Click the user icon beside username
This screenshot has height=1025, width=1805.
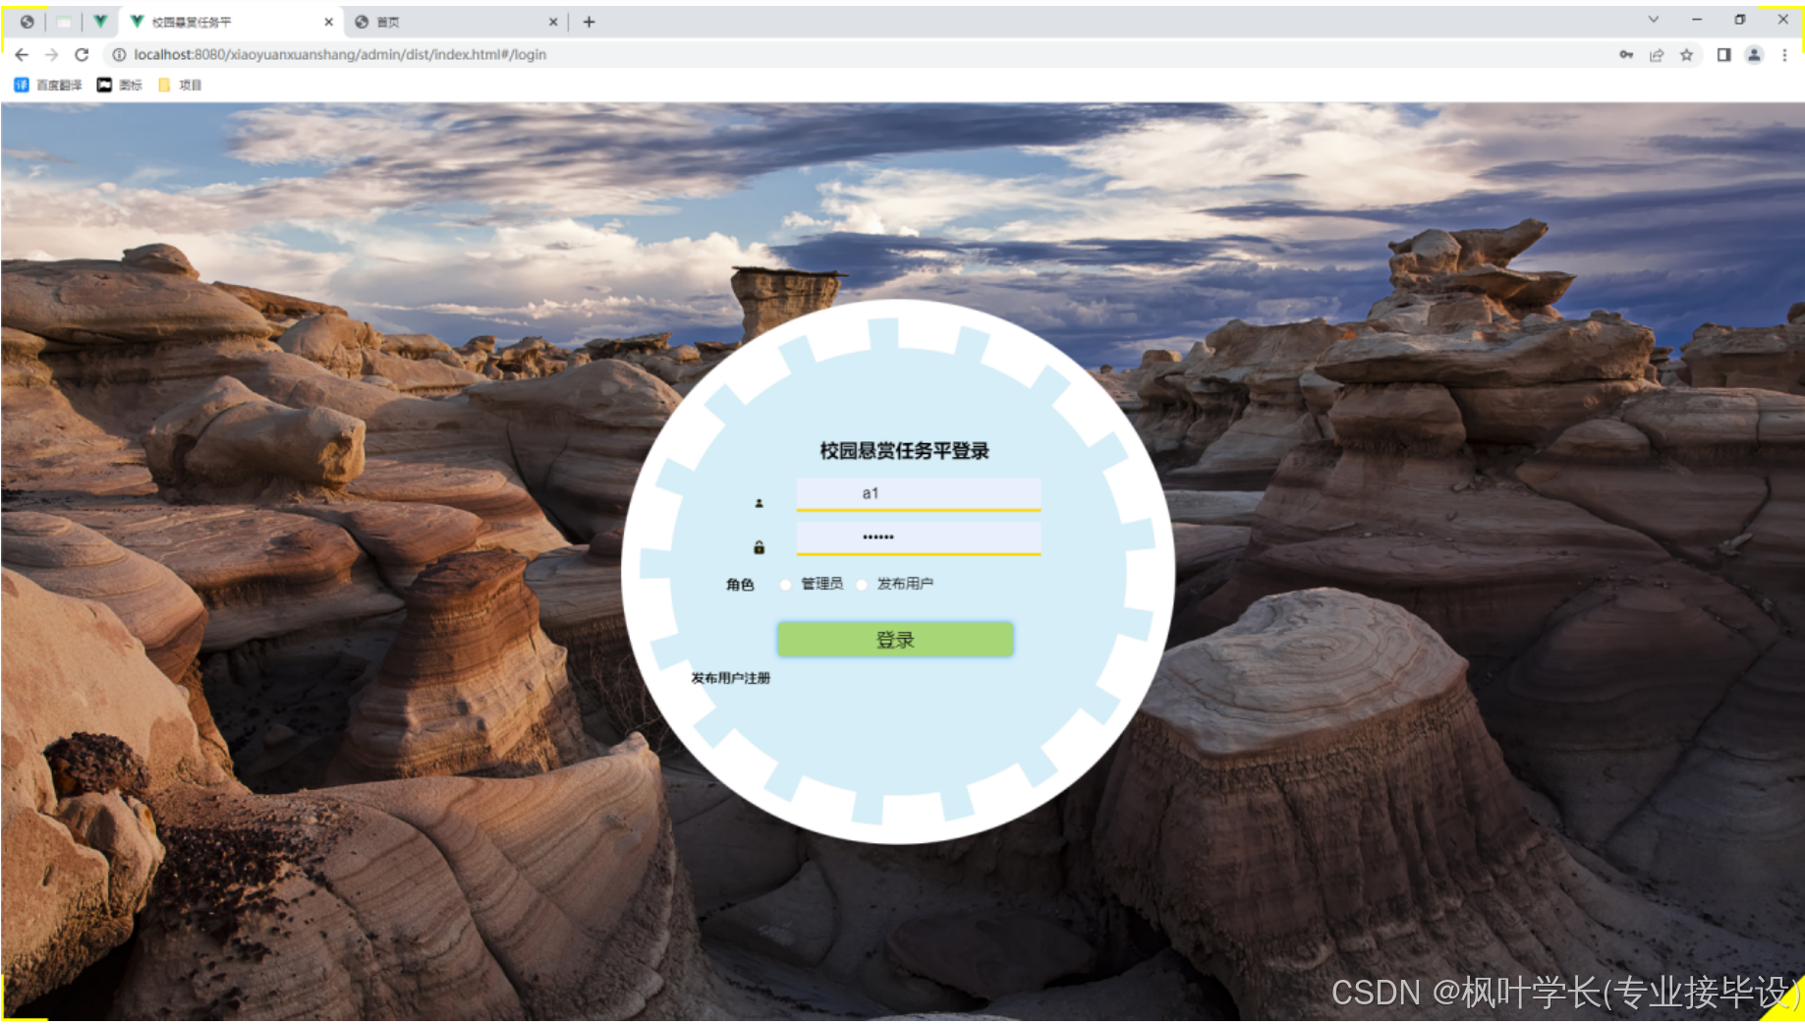(x=759, y=503)
